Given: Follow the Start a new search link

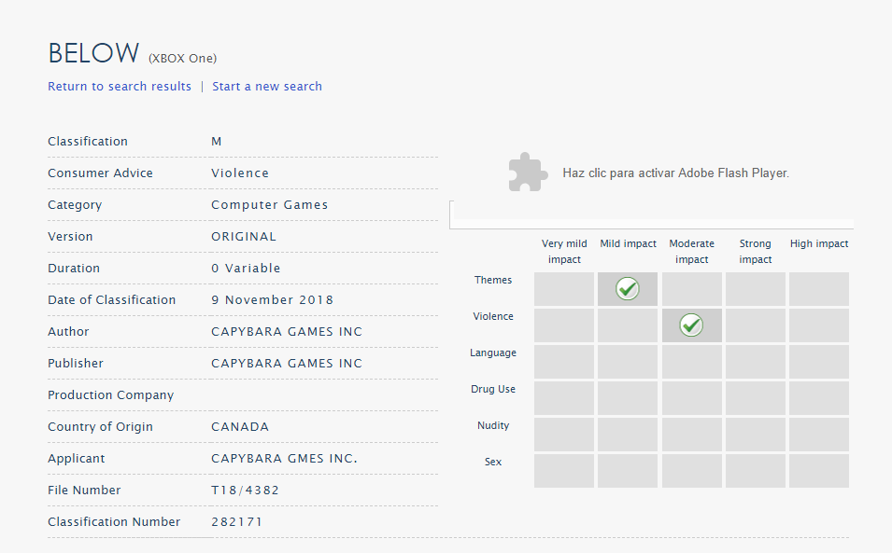Looking at the screenshot, I should pyautogui.click(x=267, y=87).
